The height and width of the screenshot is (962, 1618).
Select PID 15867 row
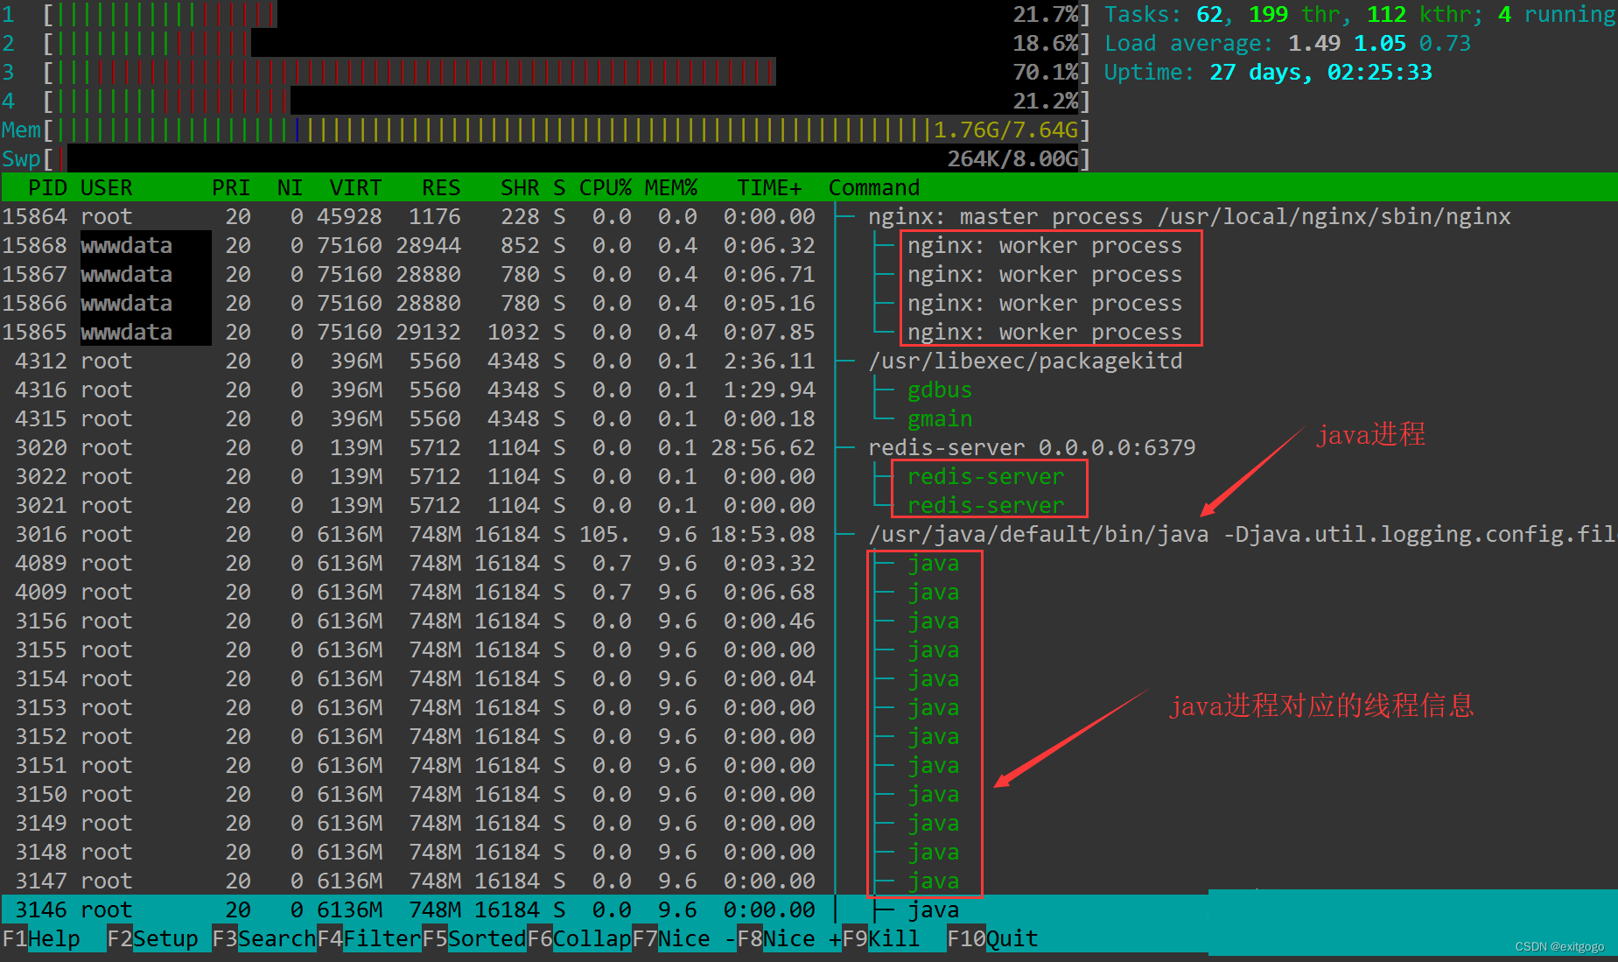click(x=809, y=274)
